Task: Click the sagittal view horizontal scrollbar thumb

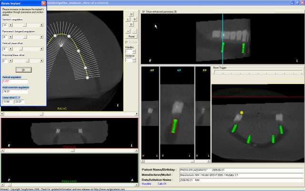Action: tap(9, 184)
